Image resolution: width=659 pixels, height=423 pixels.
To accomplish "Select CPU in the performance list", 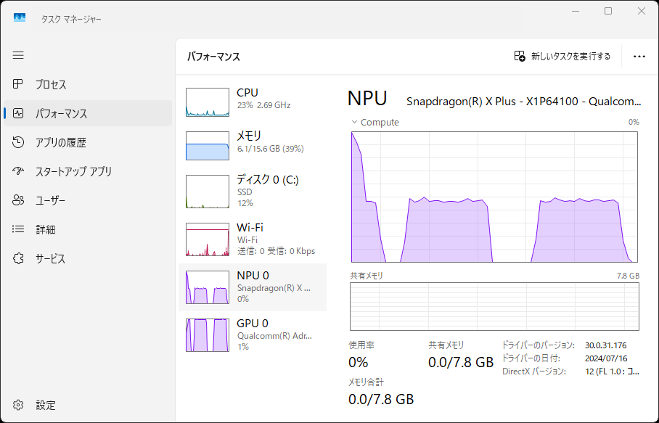I will tap(254, 96).
